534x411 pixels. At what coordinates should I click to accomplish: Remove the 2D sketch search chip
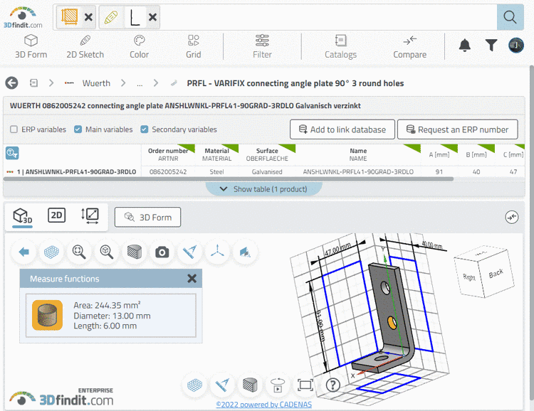pyautogui.click(x=153, y=17)
